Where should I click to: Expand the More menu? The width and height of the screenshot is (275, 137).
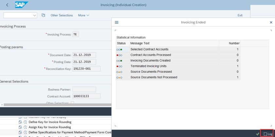coord(83,15)
